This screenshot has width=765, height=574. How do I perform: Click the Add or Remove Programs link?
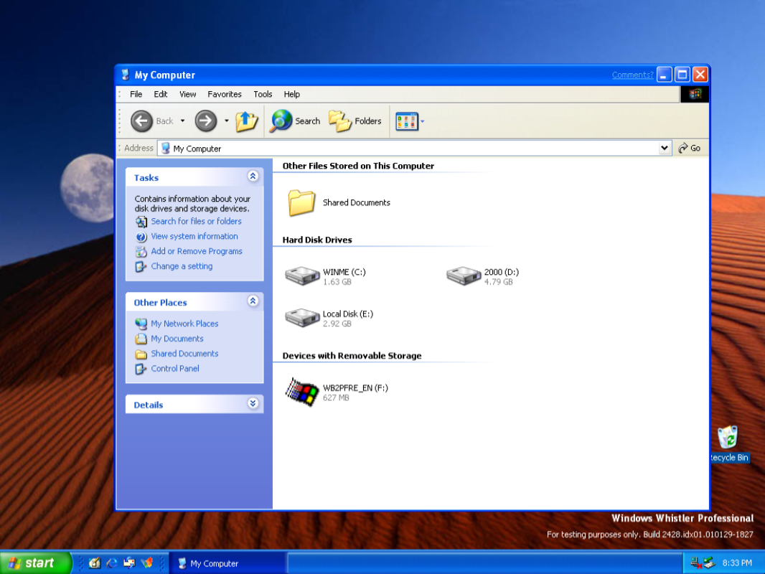tap(196, 251)
